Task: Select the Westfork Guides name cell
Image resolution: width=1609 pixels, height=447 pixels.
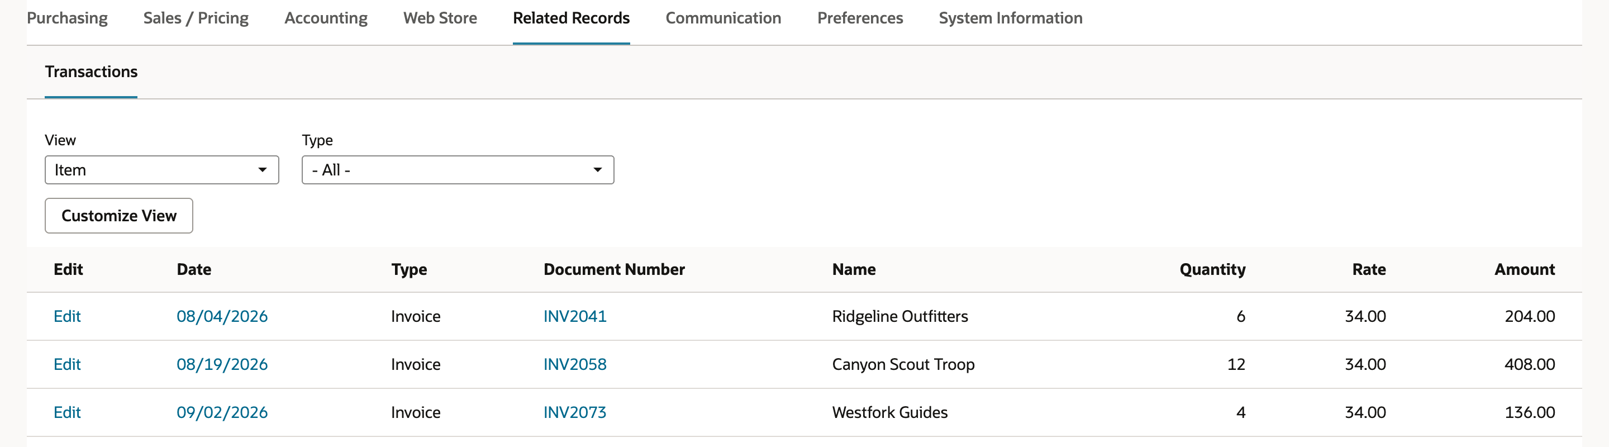Action: (x=889, y=412)
